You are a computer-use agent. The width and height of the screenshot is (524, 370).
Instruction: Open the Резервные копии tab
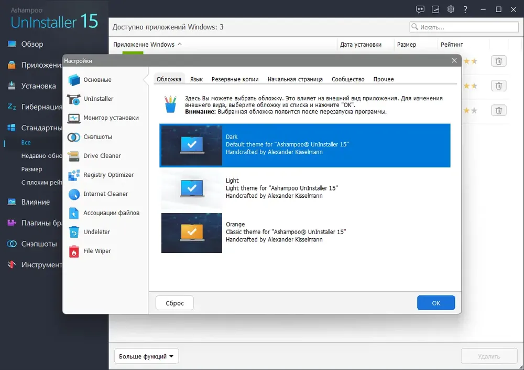(x=235, y=79)
